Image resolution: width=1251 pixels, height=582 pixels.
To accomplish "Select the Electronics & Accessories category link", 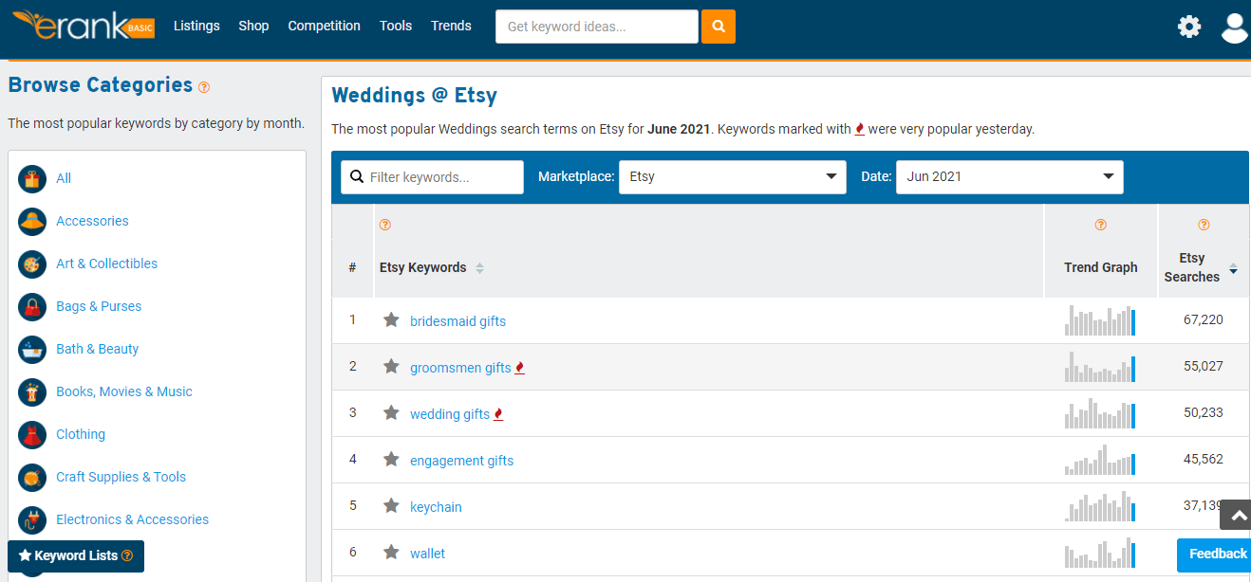I will [x=132, y=519].
